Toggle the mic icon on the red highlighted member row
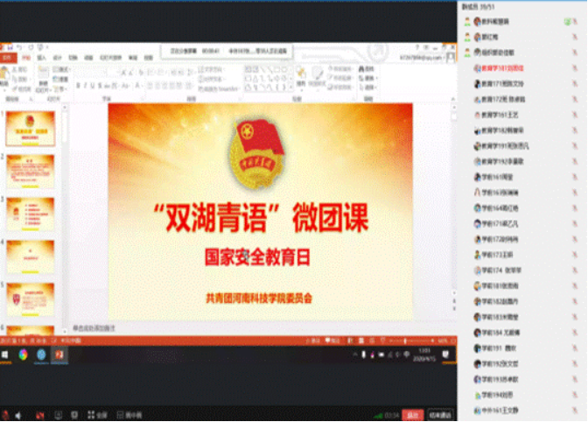Screen dimensions: 588x422 (575, 68)
